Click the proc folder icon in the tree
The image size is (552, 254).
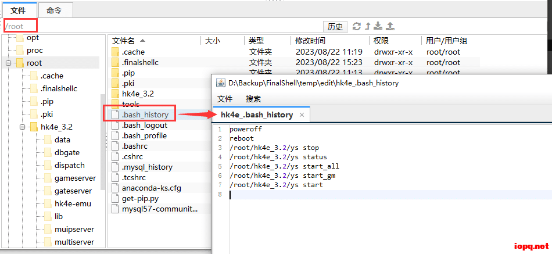point(20,51)
